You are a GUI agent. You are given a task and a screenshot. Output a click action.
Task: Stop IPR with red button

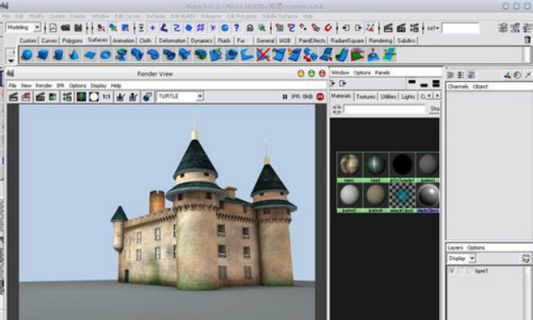tap(320, 96)
